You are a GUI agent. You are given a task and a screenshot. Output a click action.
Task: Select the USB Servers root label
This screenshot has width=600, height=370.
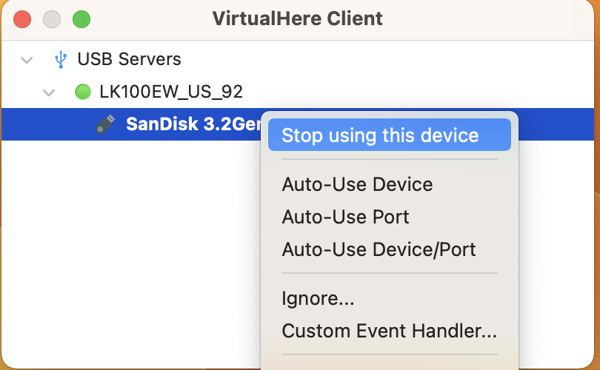click(129, 59)
